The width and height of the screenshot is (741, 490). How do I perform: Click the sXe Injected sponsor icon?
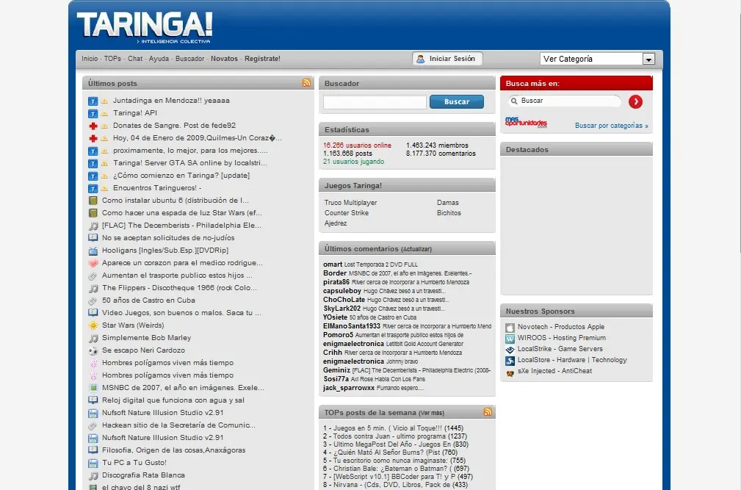(x=510, y=372)
